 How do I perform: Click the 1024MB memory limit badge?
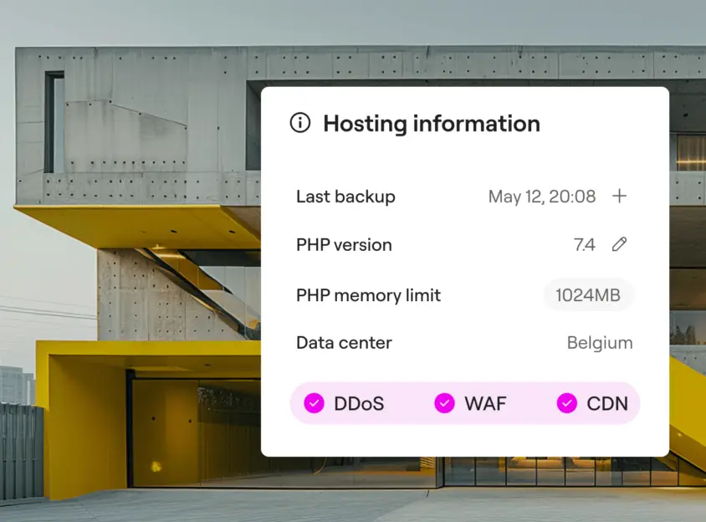pyautogui.click(x=589, y=295)
